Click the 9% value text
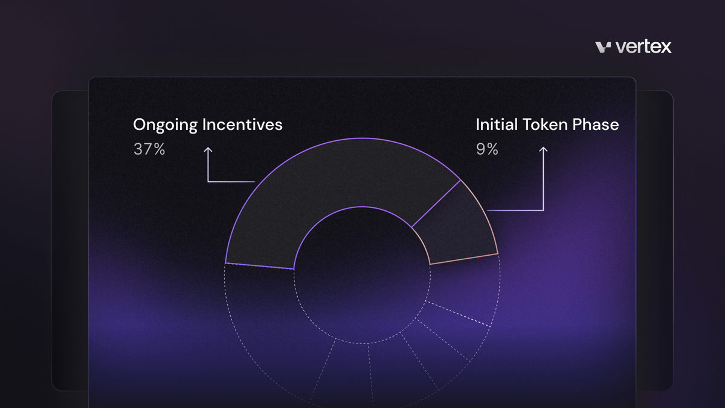Image resolution: width=725 pixels, height=408 pixels. (x=487, y=149)
